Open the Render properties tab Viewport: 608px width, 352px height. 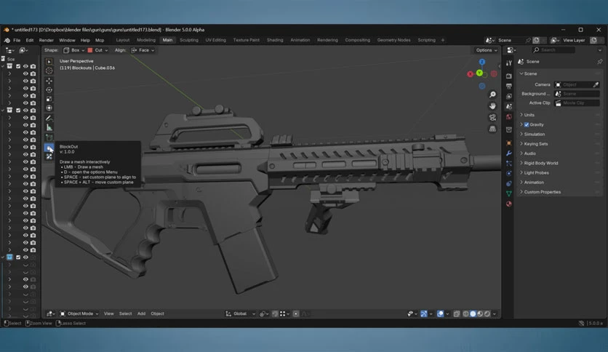(509, 76)
